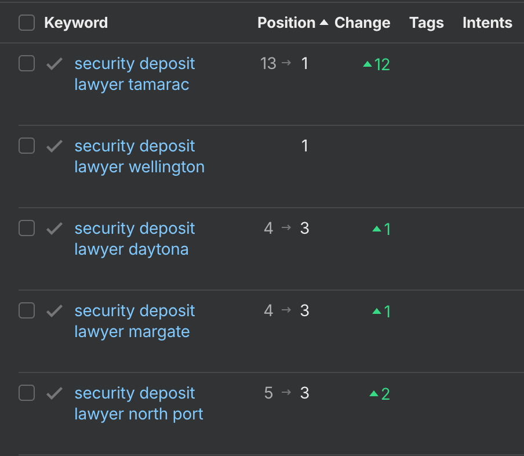The width and height of the screenshot is (524, 456).
Task: Click green up arrow showing change 2
Action: [x=374, y=393]
